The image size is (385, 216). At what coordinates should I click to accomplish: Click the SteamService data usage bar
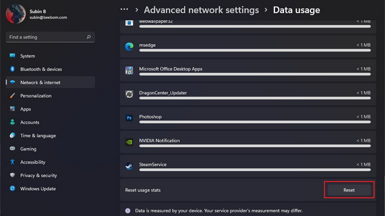pos(255,170)
